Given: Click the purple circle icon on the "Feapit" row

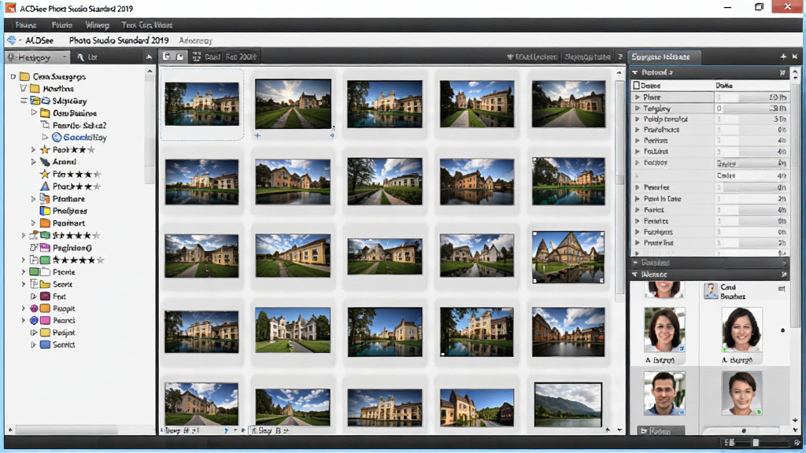Looking at the screenshot, I should coord(34,308).
